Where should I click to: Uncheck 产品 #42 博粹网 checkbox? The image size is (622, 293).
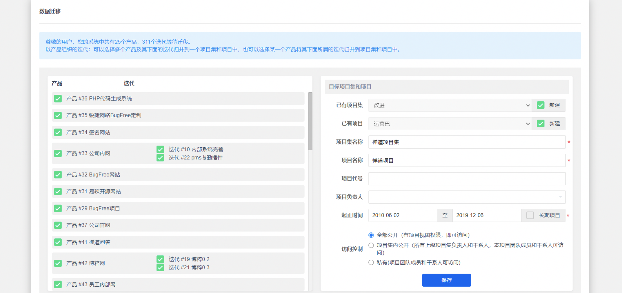58,263
